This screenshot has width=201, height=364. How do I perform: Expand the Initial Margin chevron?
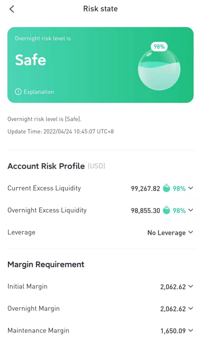click(x=191, y=287)
